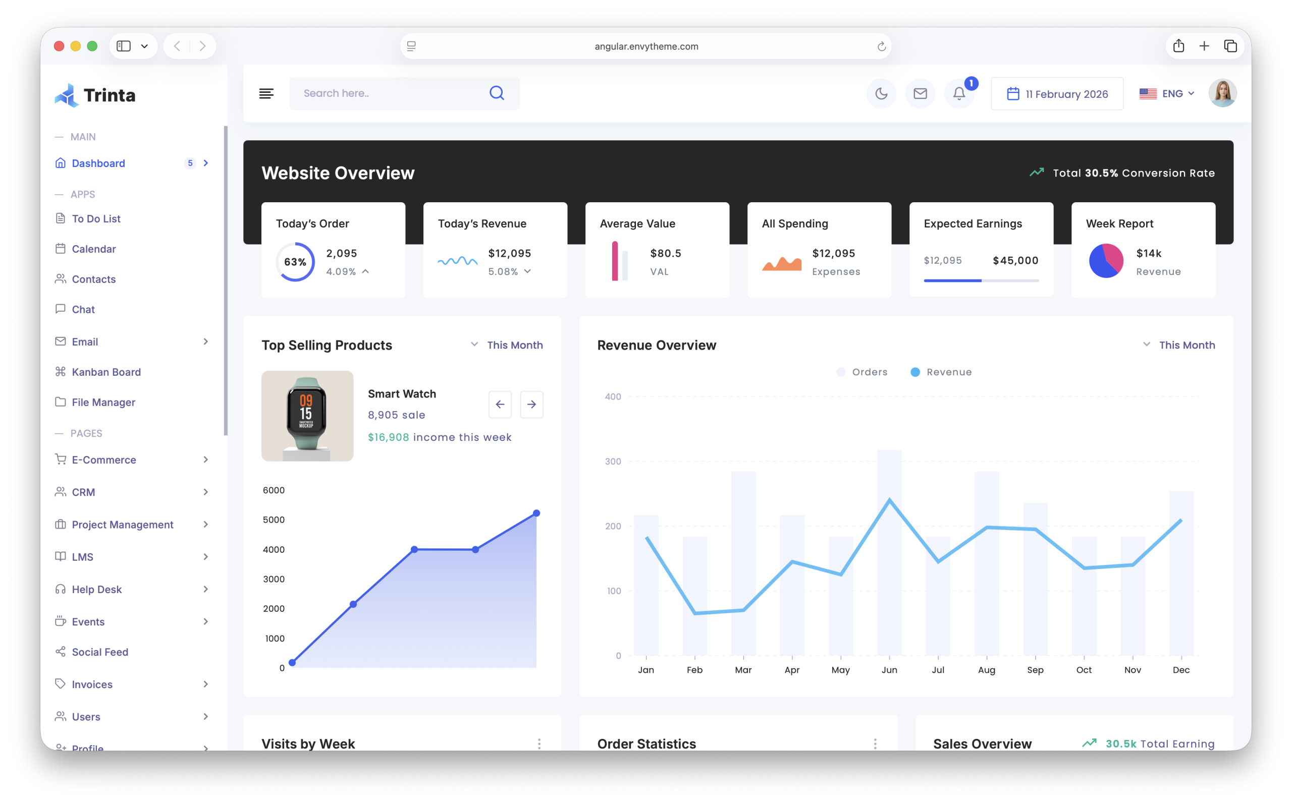Open the 11 February 2026 date picker
This screenshot has width=1292, height=804.
[1057, 94]
